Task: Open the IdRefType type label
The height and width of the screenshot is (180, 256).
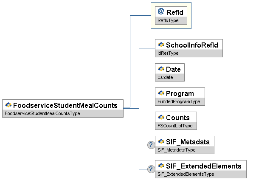Action: 168,53
